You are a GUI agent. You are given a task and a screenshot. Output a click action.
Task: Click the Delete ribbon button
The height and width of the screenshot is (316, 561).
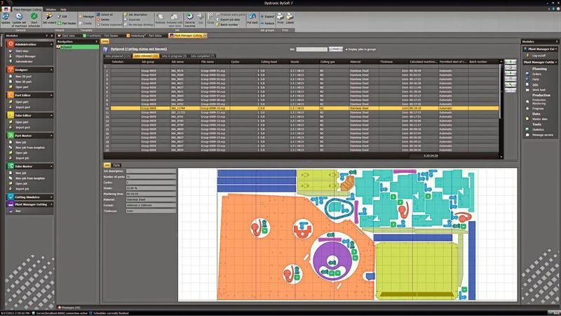[103, 20]
